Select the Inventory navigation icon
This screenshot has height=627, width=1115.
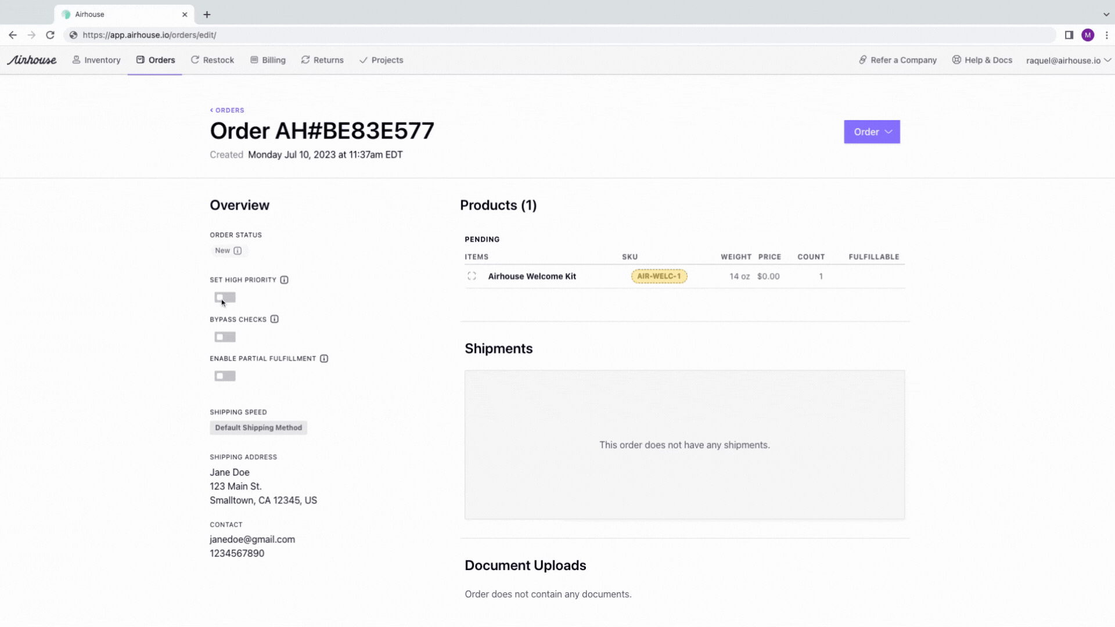coord(76,60)
